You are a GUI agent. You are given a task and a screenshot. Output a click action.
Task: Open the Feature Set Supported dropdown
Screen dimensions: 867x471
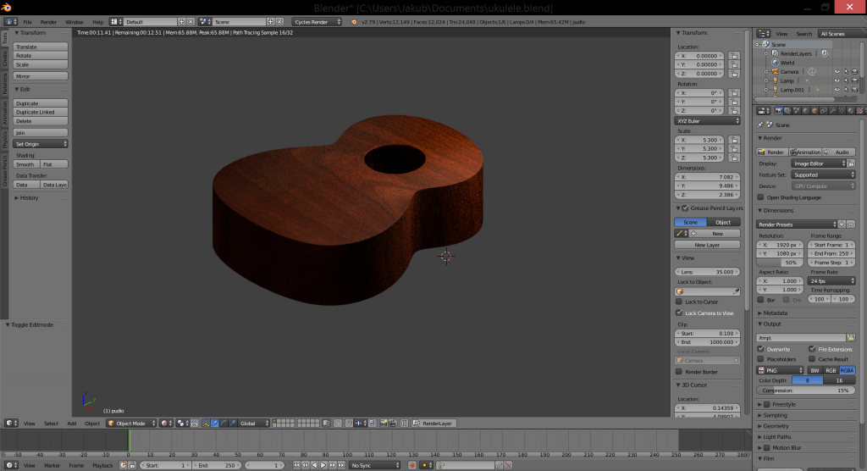[823, 175]
